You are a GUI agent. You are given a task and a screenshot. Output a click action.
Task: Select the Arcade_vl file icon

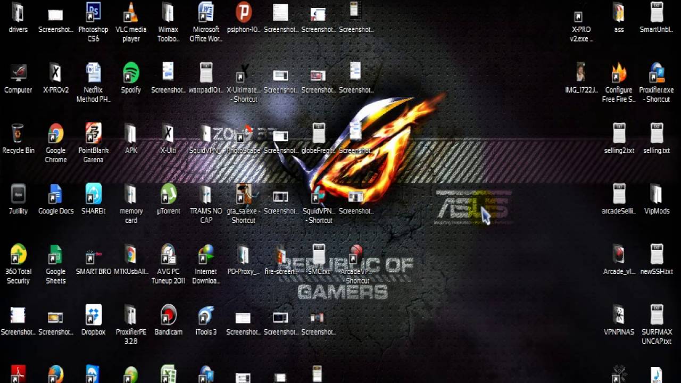point(619,254)
